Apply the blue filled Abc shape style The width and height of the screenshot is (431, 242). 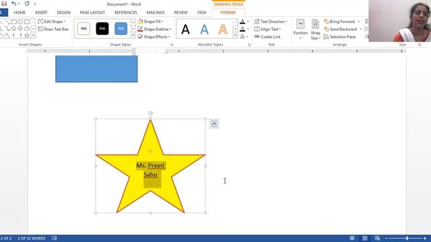pyautogui.click(x=121, y=28)
